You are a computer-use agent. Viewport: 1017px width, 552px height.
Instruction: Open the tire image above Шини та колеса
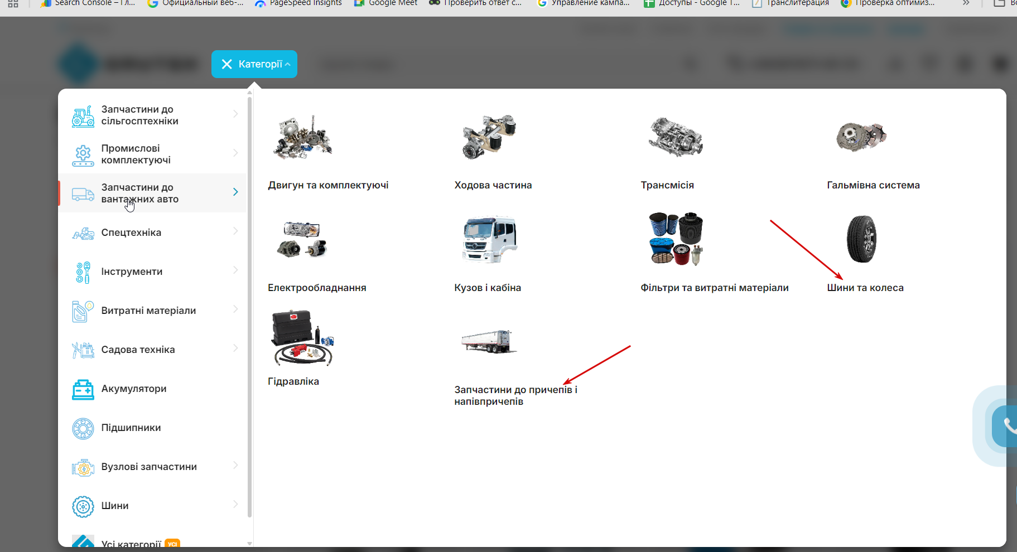tap(862, 239)
